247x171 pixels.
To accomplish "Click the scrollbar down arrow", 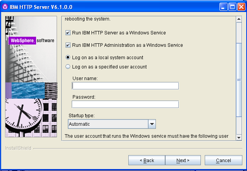I will [x=239, y=137].
